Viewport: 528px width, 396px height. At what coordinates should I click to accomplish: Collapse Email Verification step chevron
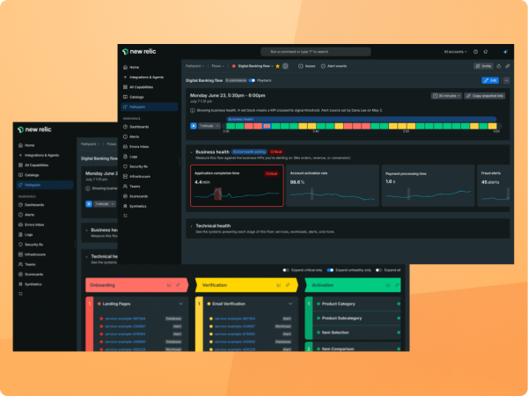pos(290,304)
